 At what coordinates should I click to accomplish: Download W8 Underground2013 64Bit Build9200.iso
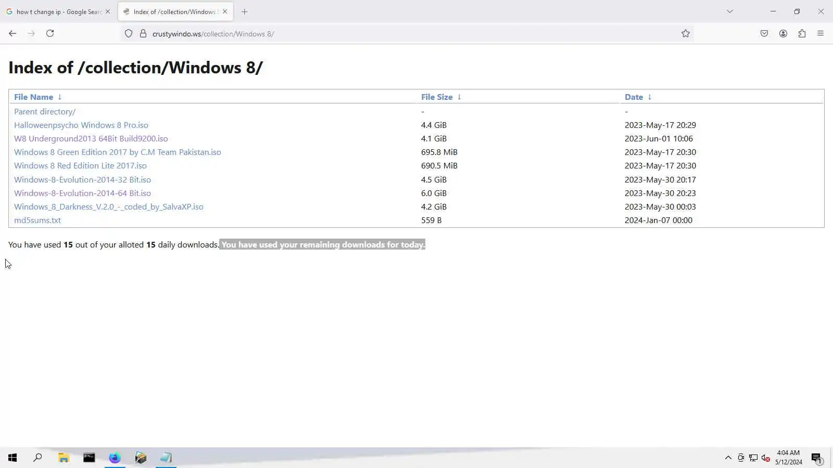(91, 138)
